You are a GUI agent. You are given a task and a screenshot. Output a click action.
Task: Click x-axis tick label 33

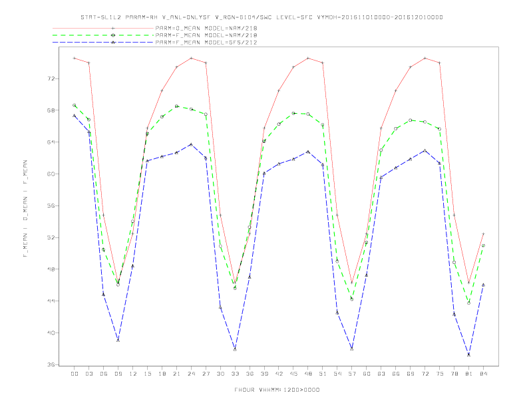pyautogui.click(x=235, y=374)
